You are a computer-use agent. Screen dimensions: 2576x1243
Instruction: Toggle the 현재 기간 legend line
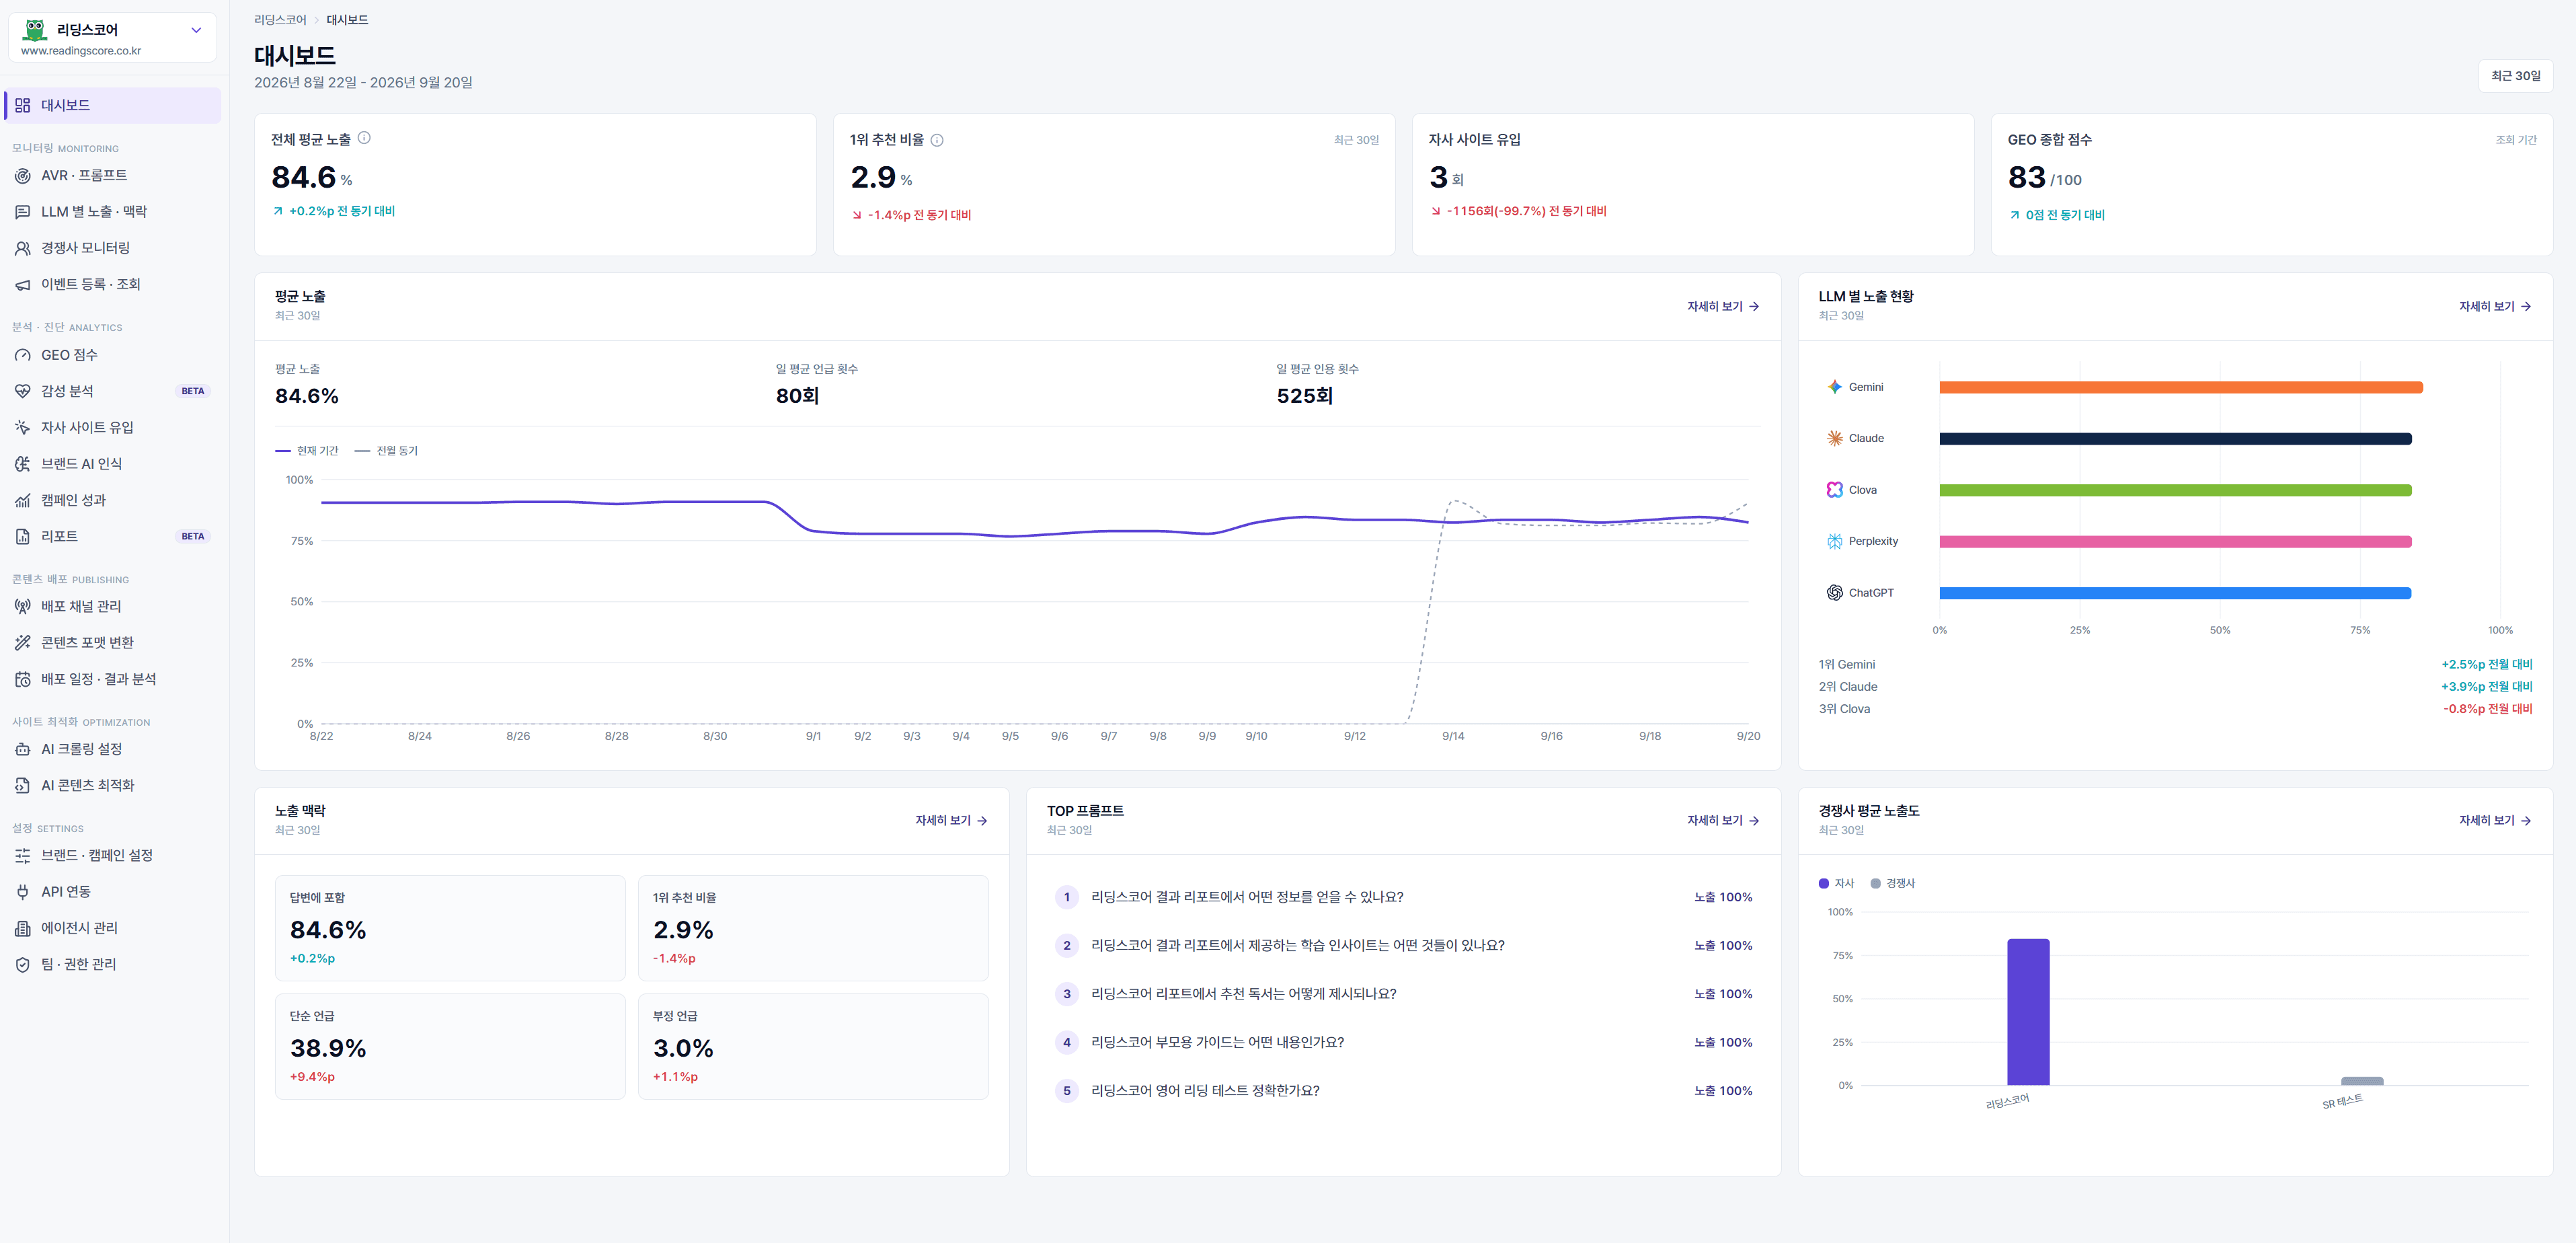(307, 451)
